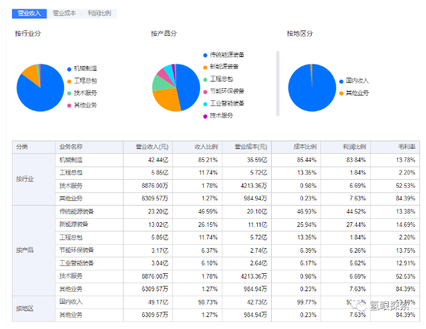Click the 按产品 category cell in table
Screen dimensions: 426x329
pos(25,250)
